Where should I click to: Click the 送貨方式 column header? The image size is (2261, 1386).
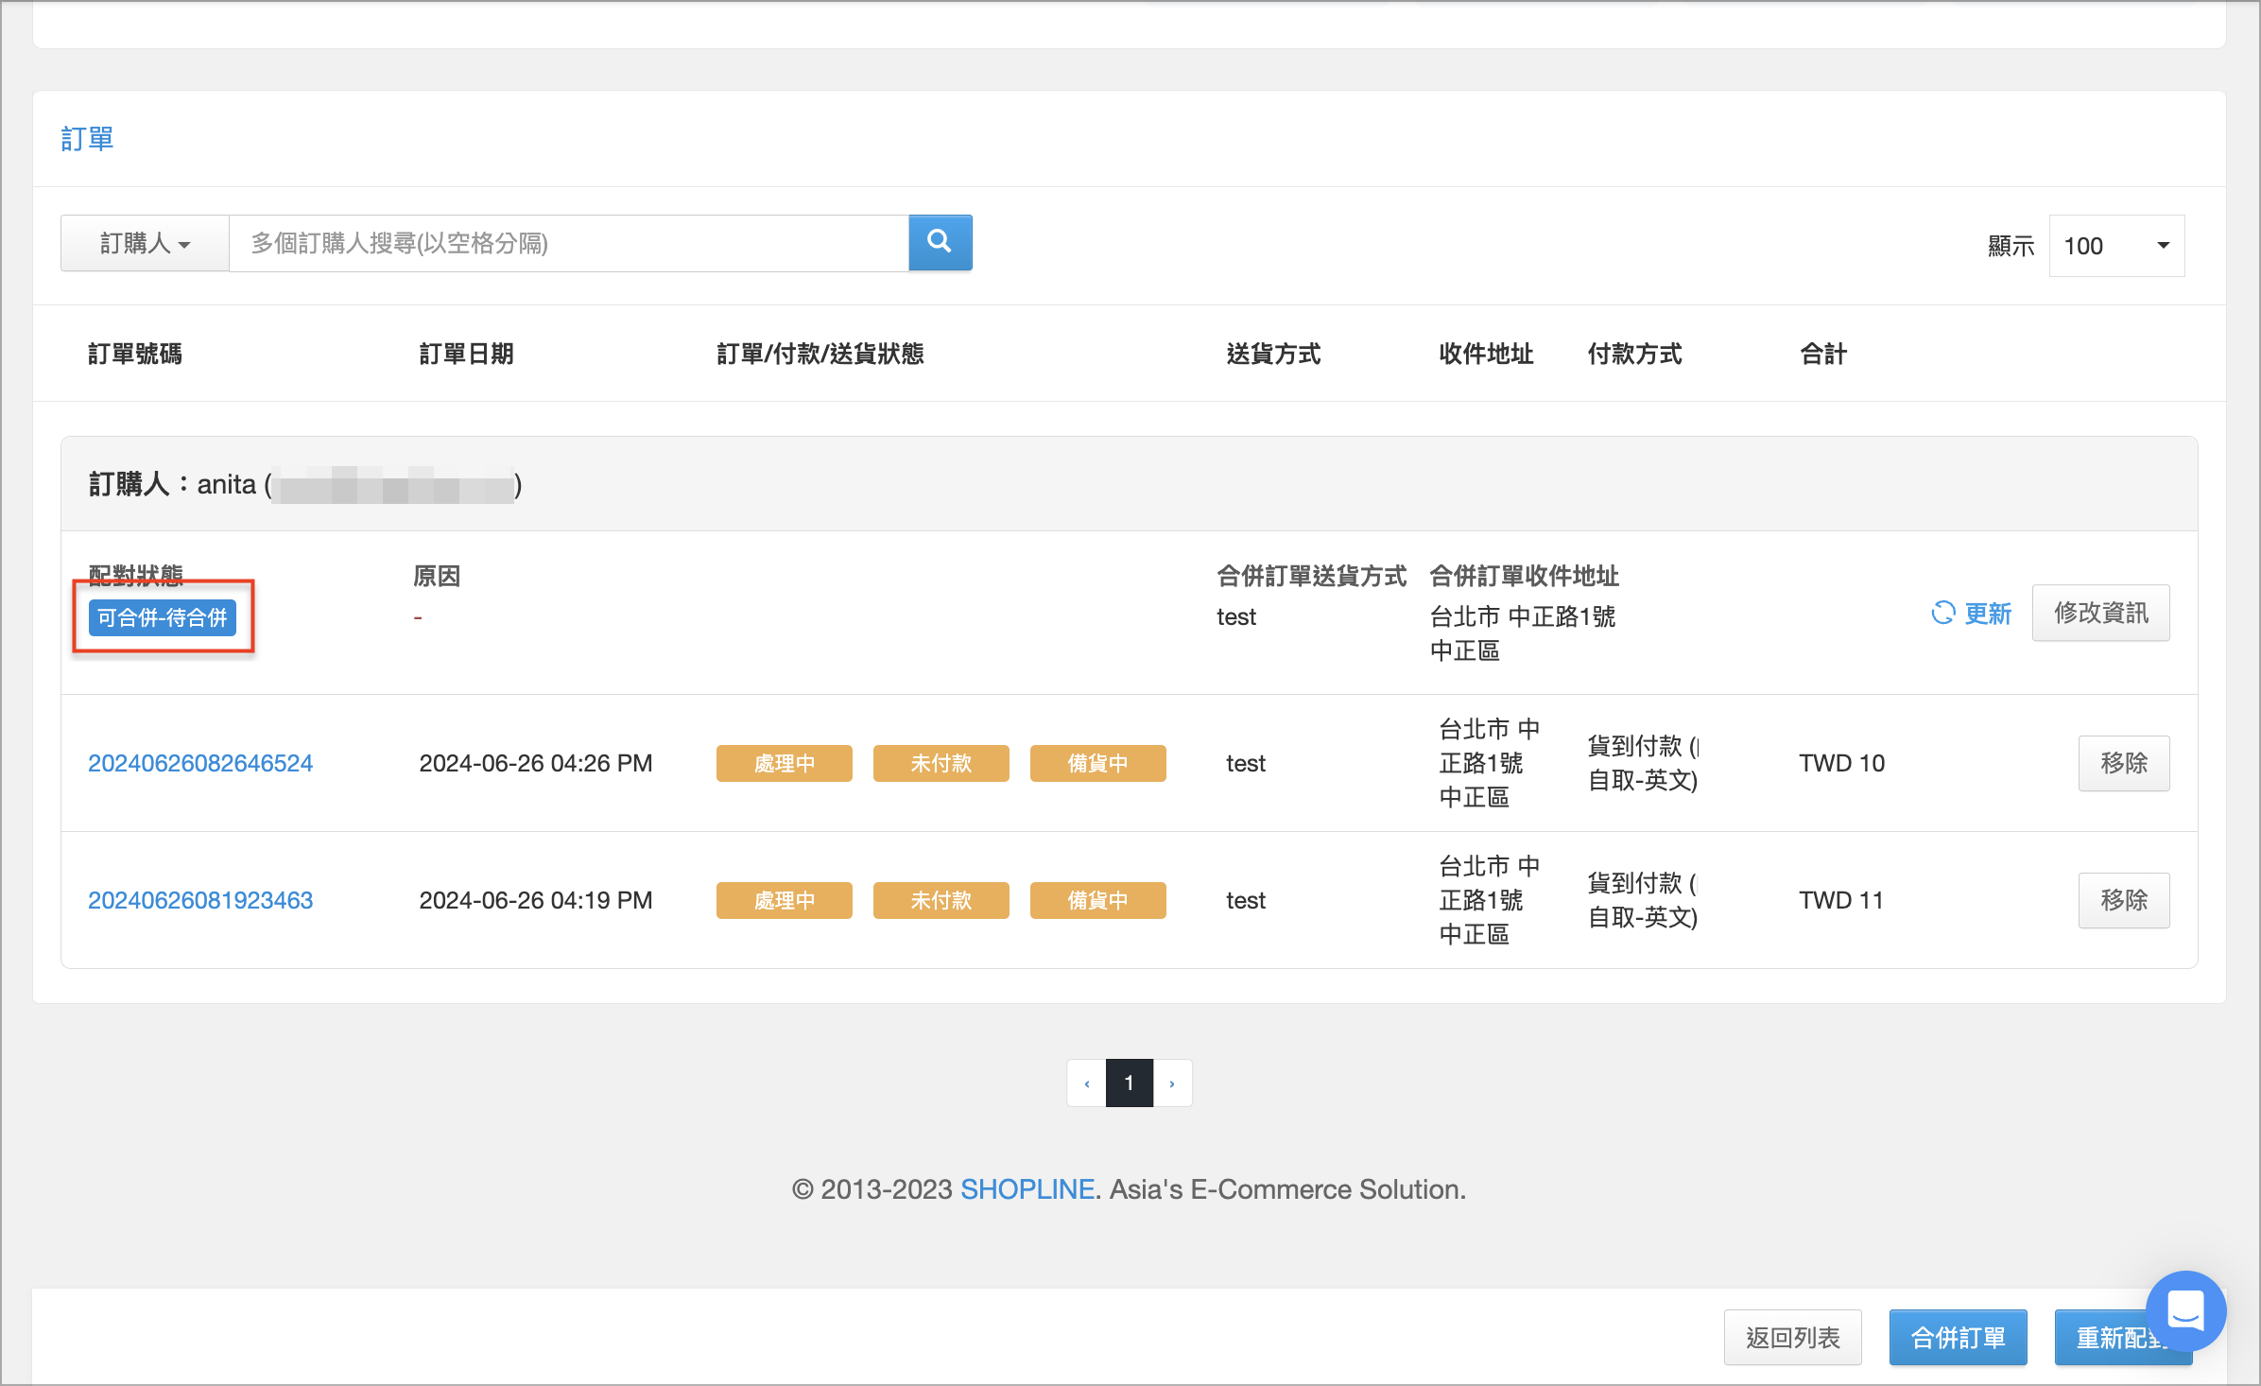point(1273,354)
